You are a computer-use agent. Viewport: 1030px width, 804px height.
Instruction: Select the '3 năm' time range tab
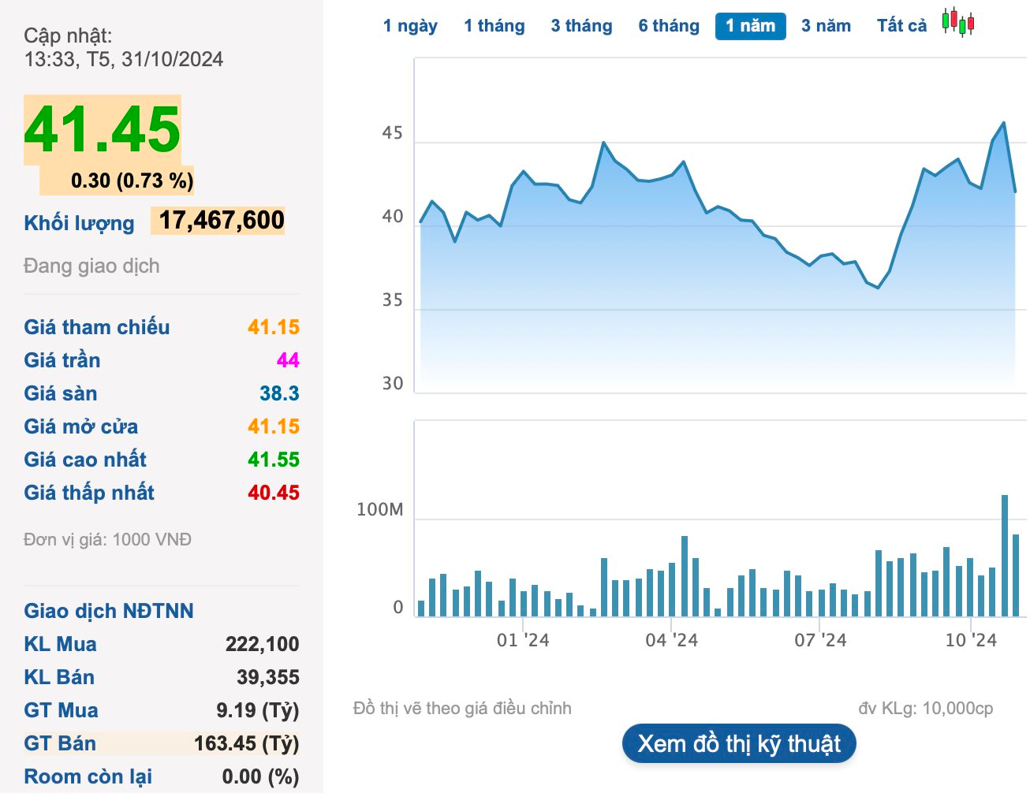pos(826,26)
